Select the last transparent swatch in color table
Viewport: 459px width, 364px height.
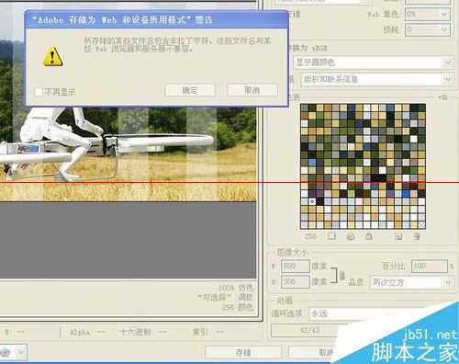coord(421,225)
